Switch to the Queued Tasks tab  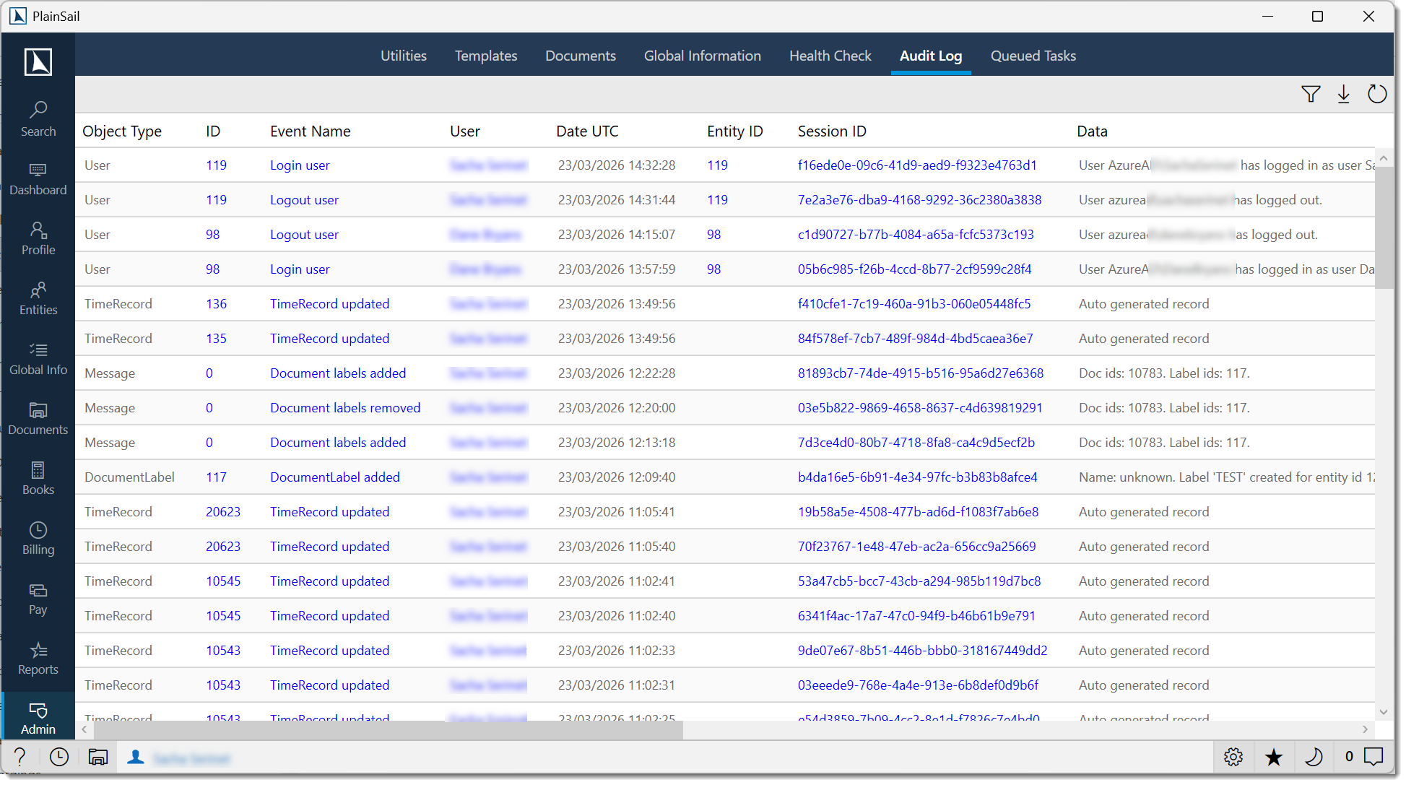[x=1033, y=56]
